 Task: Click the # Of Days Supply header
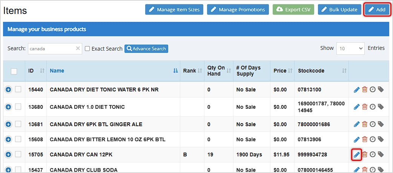pyautogui.click(x=249, y=71)
